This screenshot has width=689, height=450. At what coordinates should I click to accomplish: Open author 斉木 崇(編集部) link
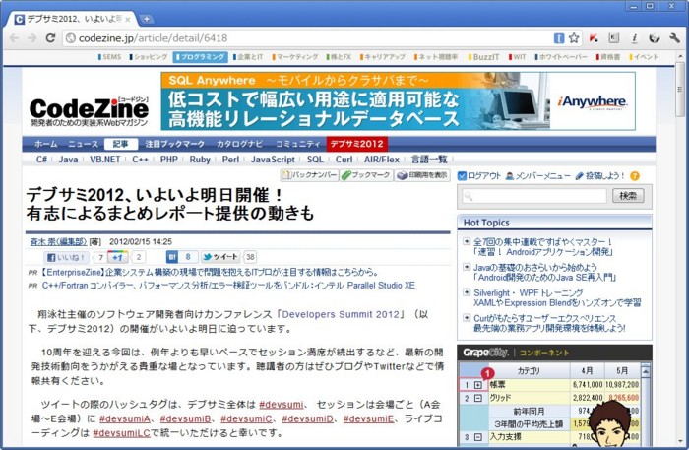coord(58,242)
